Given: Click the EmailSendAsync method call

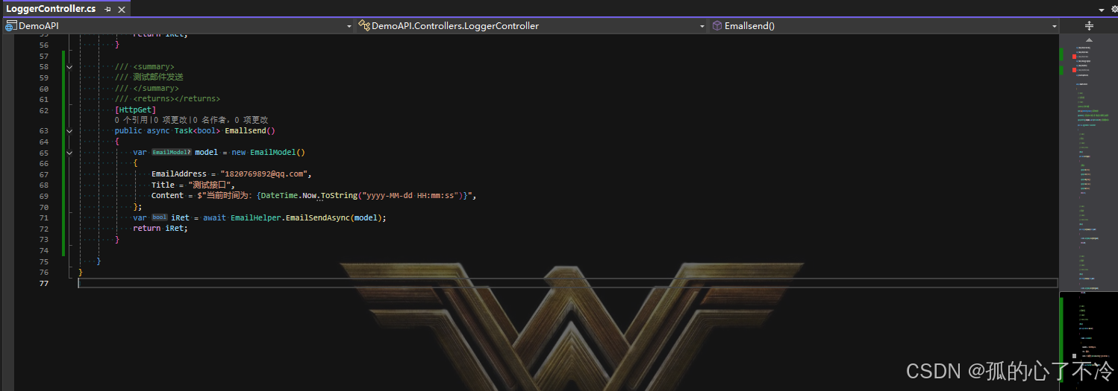Looking at the screenshot, I should tap(318, 217).
